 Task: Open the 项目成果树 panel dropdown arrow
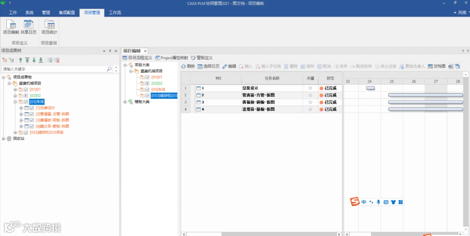[x=104, y=51]
